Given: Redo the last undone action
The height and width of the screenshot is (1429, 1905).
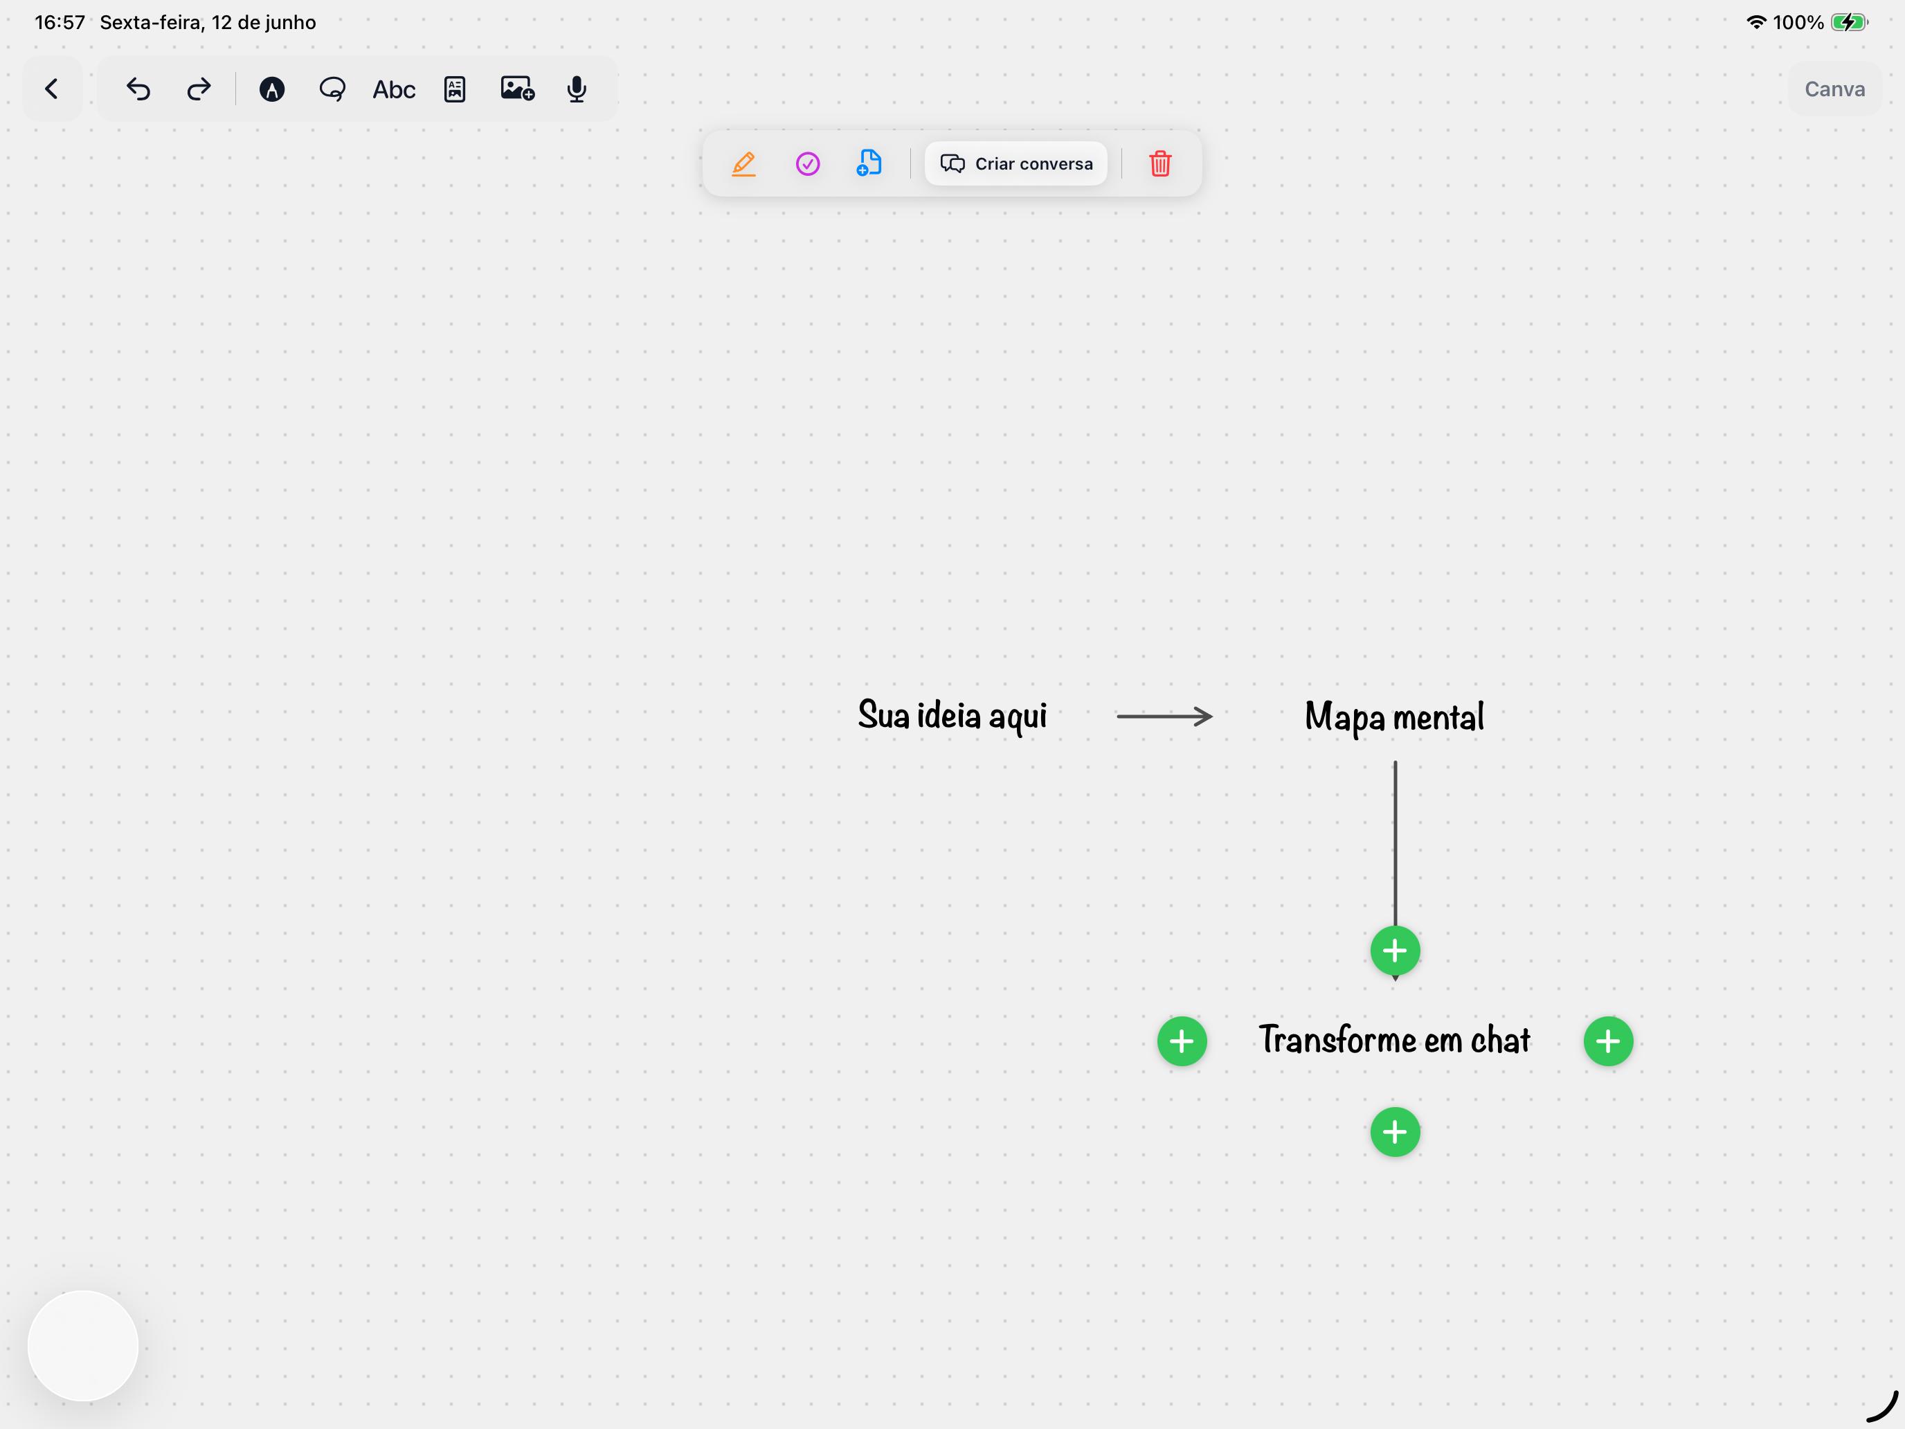Looking at the screenshot, I should pos(199,89).
